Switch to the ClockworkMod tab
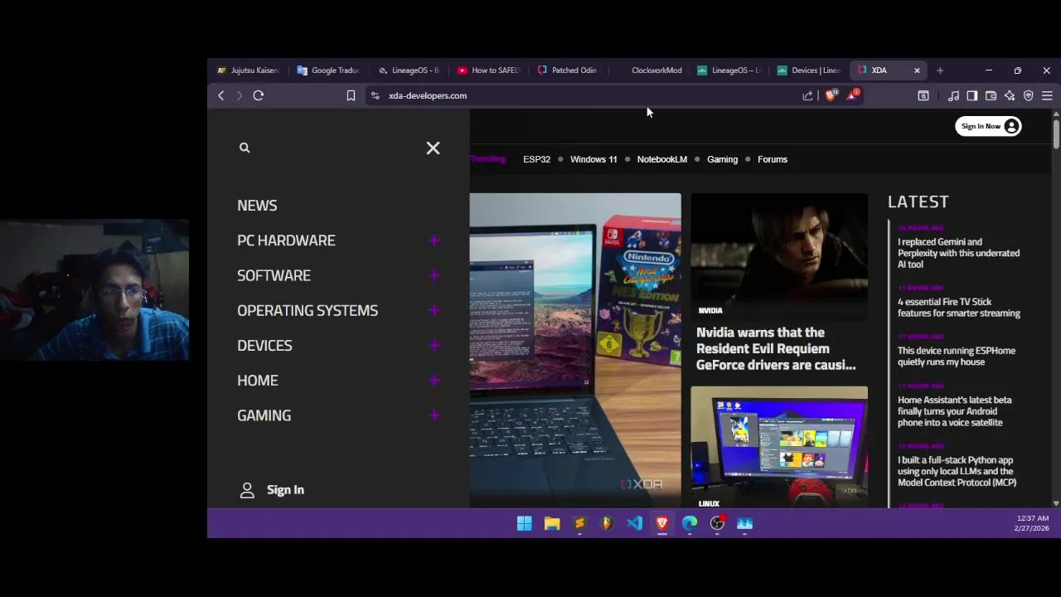Image resolution: width=1061 pixels, height=597 pixels. (649, 70)
